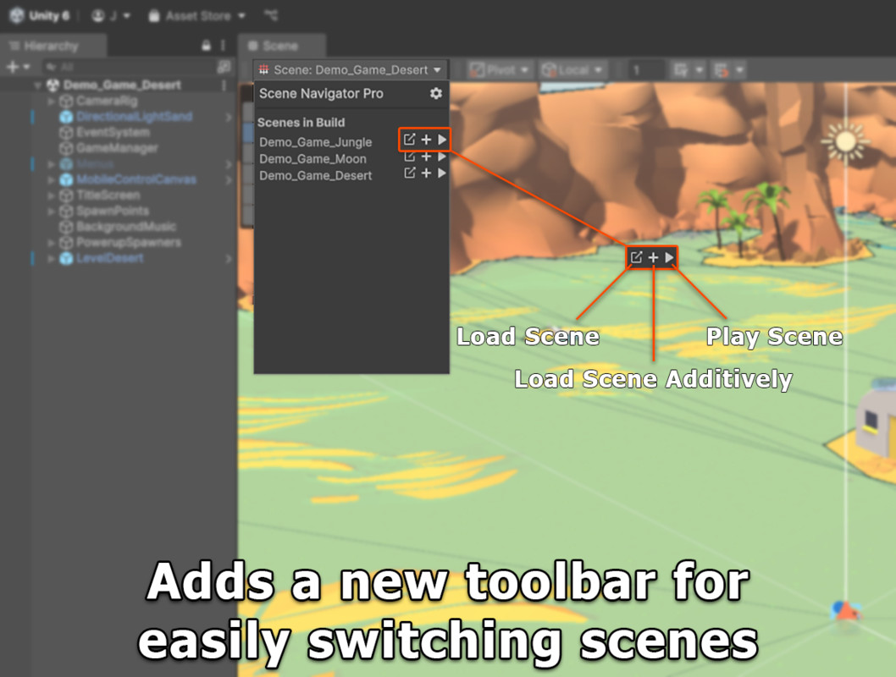Open the account J dropdown
Viewport: 896px width, 677px height.
click(x=111, y=15)
